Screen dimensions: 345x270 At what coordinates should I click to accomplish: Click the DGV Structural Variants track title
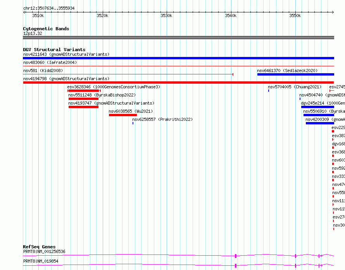[x=54, y=50]
